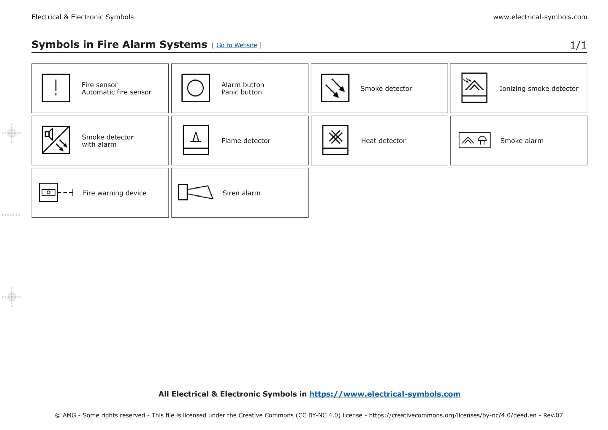Image resolution: width=608 pixels, height=430 pixels.
Task: Click the Flame detector symbol
Action: (x=196, y=140)
